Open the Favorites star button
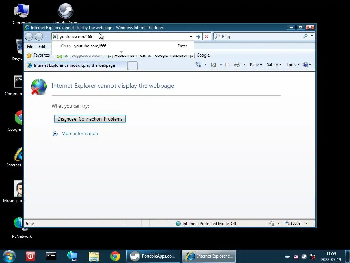Screen dimensions: 350x263 pos(38,55)
